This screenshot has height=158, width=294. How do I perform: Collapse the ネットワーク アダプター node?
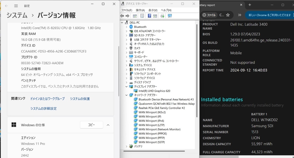pos(126,95)
